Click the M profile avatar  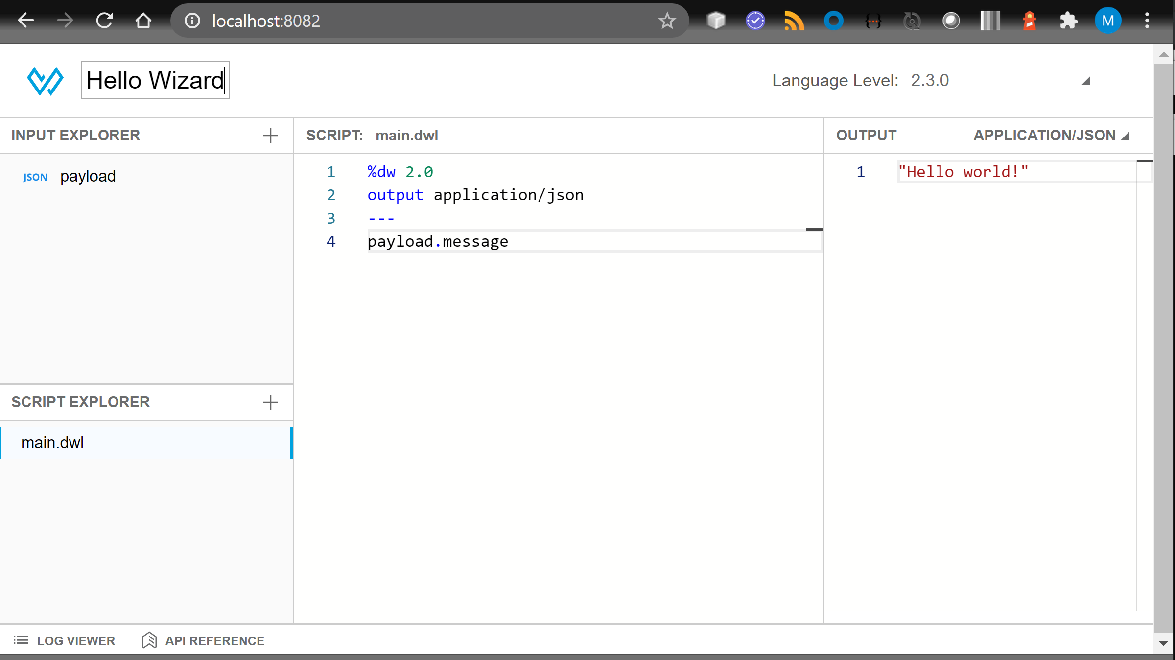pyautogui.click(x=1108, y=21)
